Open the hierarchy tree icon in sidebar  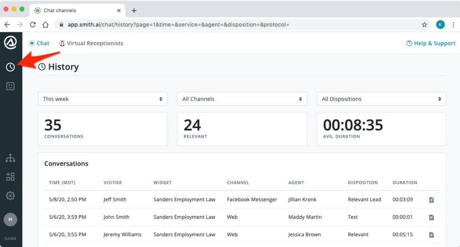pyautogui.click(x=10, y=158)
